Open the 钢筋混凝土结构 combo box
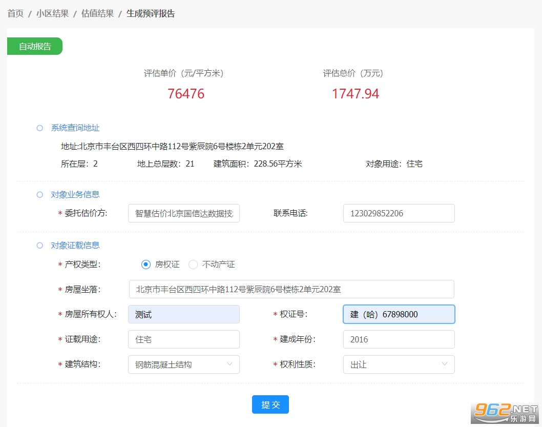This screenshot has width=542, height=427. [x=177, y=364]
